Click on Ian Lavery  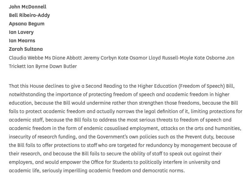[21, 32]
